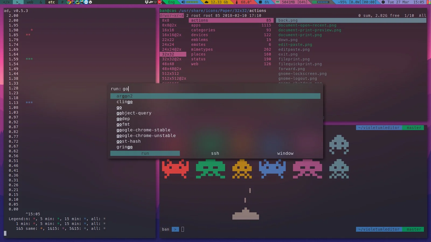Switch to the etc workspace
The height and width of the screenshot is (242, 431).
52,2
